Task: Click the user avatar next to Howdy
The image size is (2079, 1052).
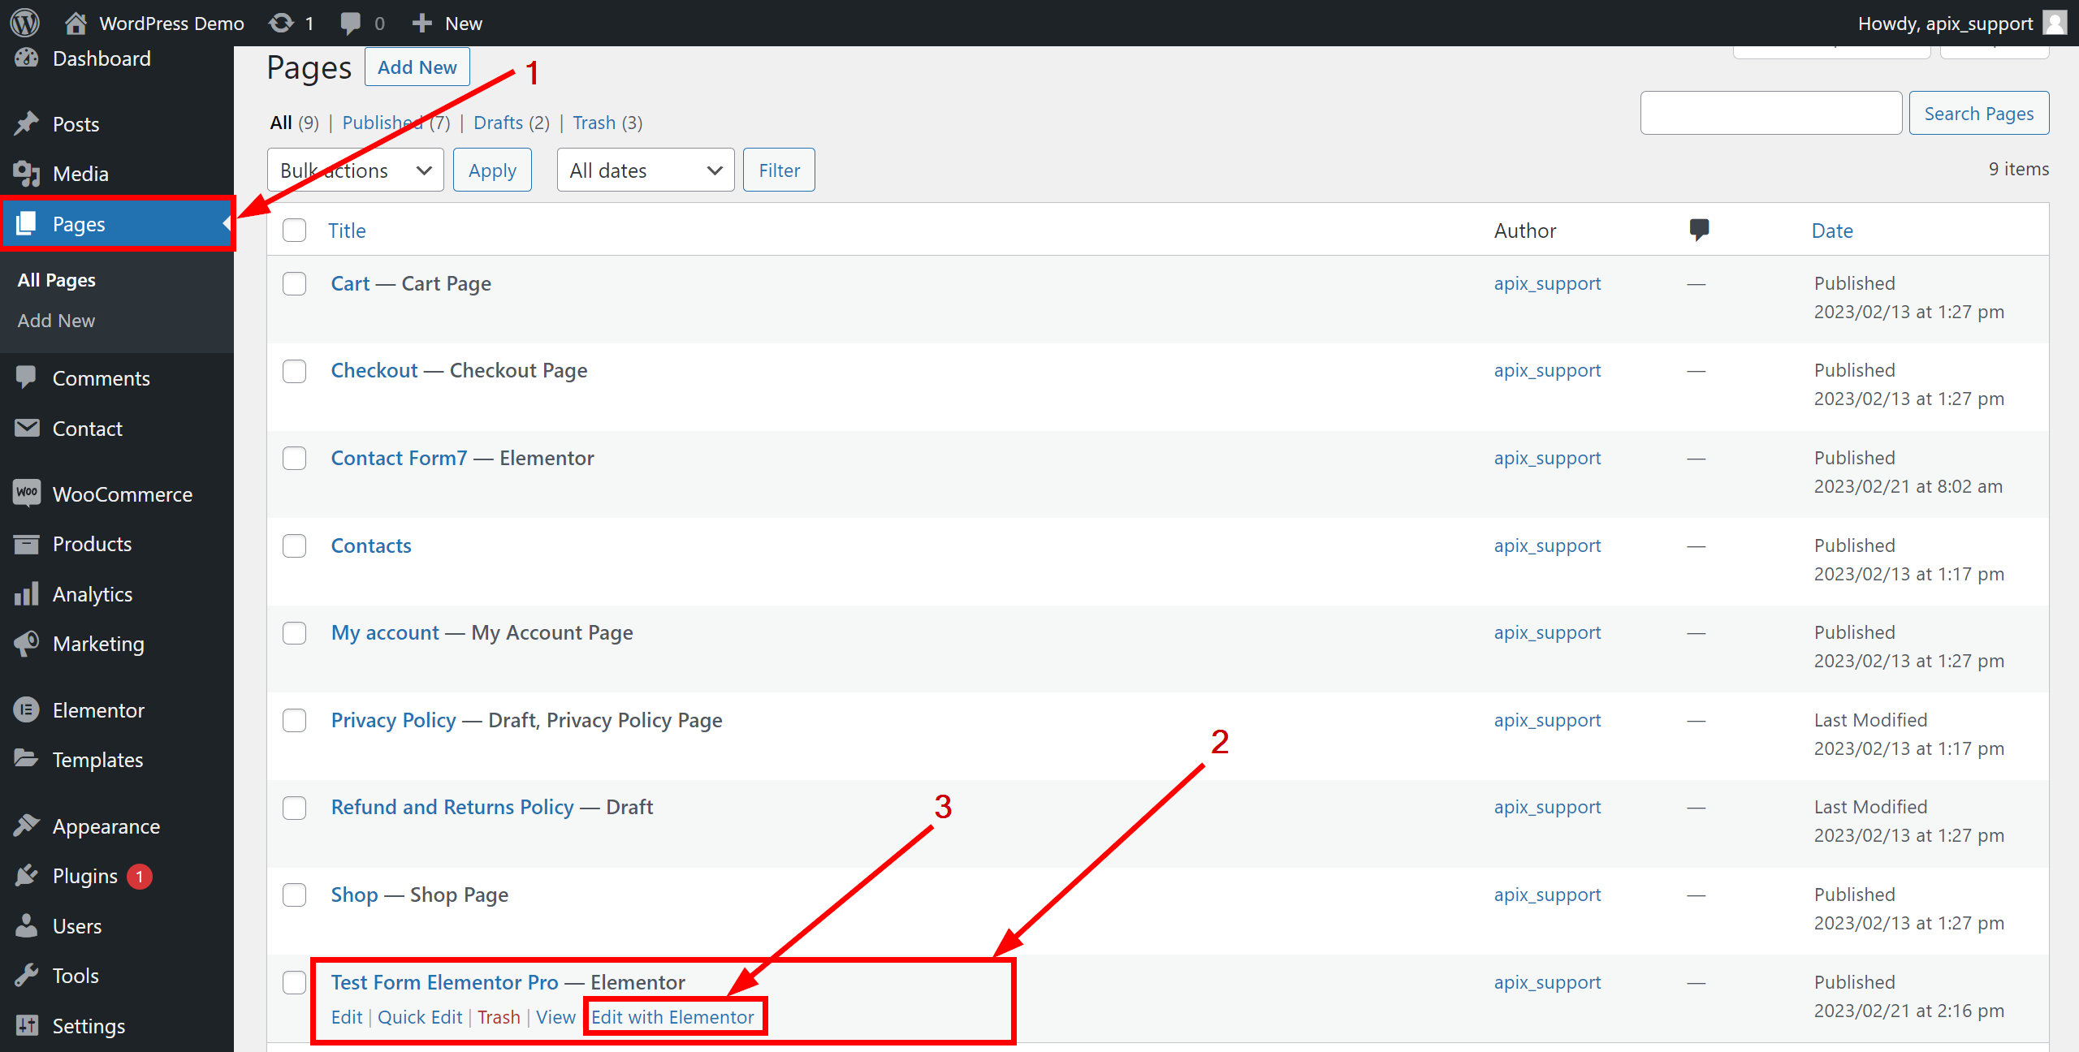Action: click(2055, 23)
